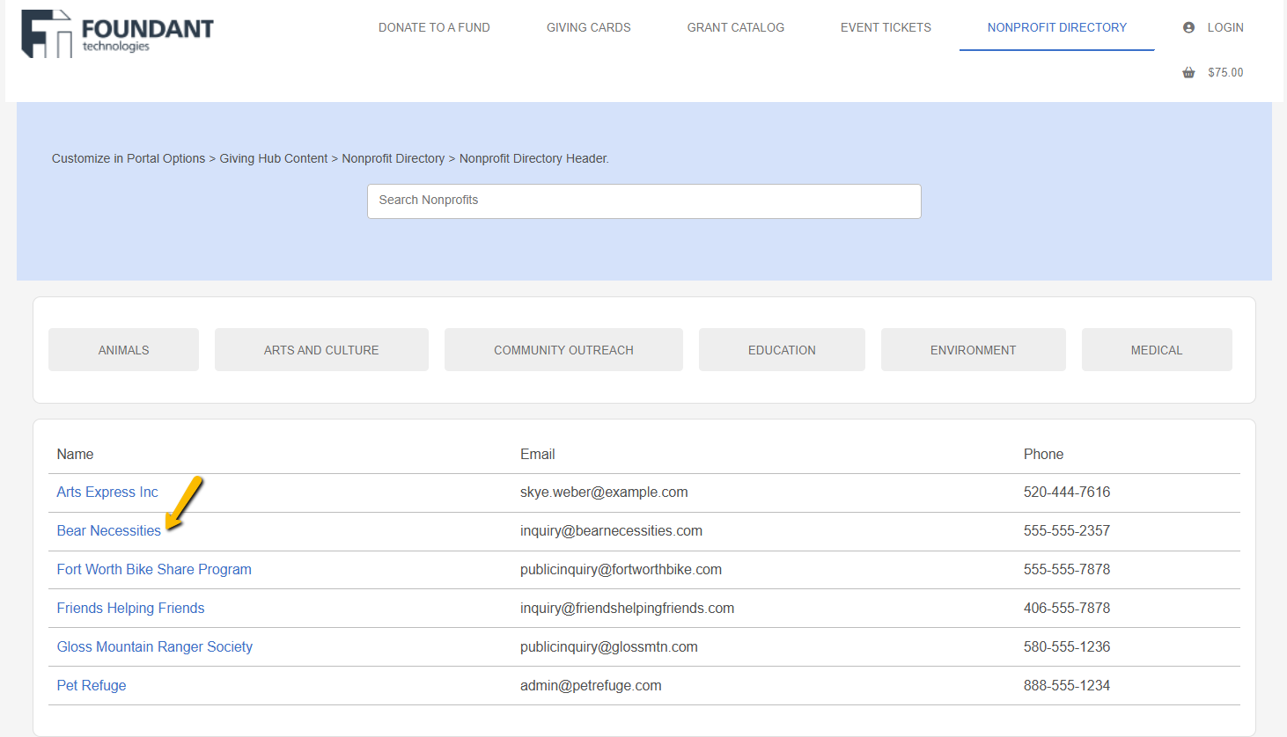The width and height of the screenshot is (1287, 737).
Task: Open Gloss Mountain Ranger Society
Action: (155, 647)
